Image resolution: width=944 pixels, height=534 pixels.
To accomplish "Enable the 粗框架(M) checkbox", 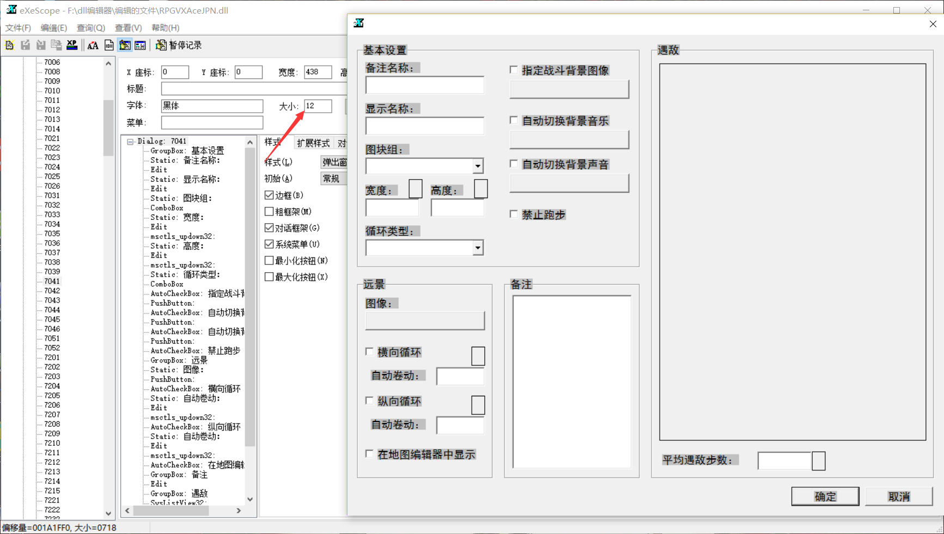I will coord(269,211).
